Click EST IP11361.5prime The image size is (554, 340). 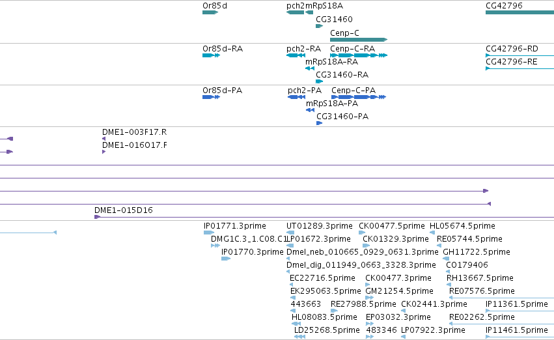pos(519,311)
